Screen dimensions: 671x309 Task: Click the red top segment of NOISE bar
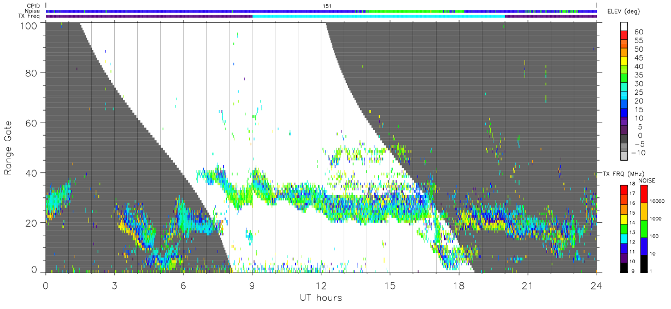pos(644,193)
